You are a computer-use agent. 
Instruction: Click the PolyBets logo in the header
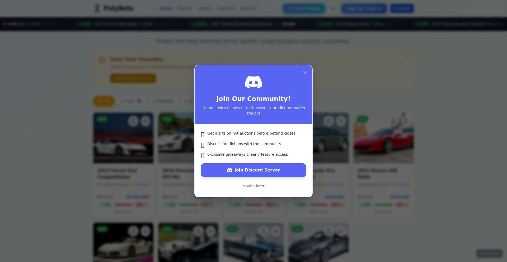click(114, 8)
